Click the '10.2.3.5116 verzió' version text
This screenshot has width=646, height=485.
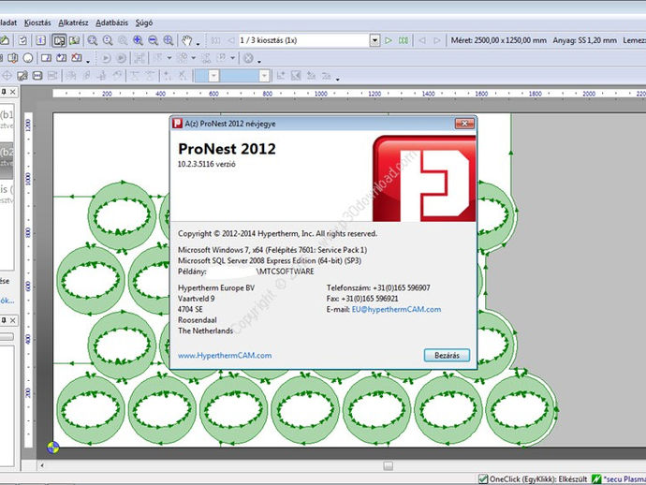[207, 164]
